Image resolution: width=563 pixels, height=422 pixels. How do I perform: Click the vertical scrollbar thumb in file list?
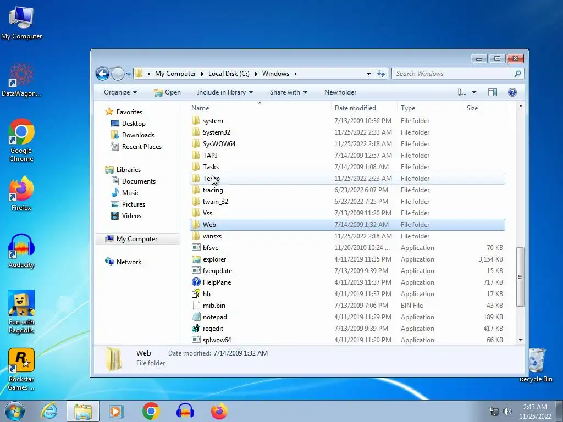(x=520, y=277)
